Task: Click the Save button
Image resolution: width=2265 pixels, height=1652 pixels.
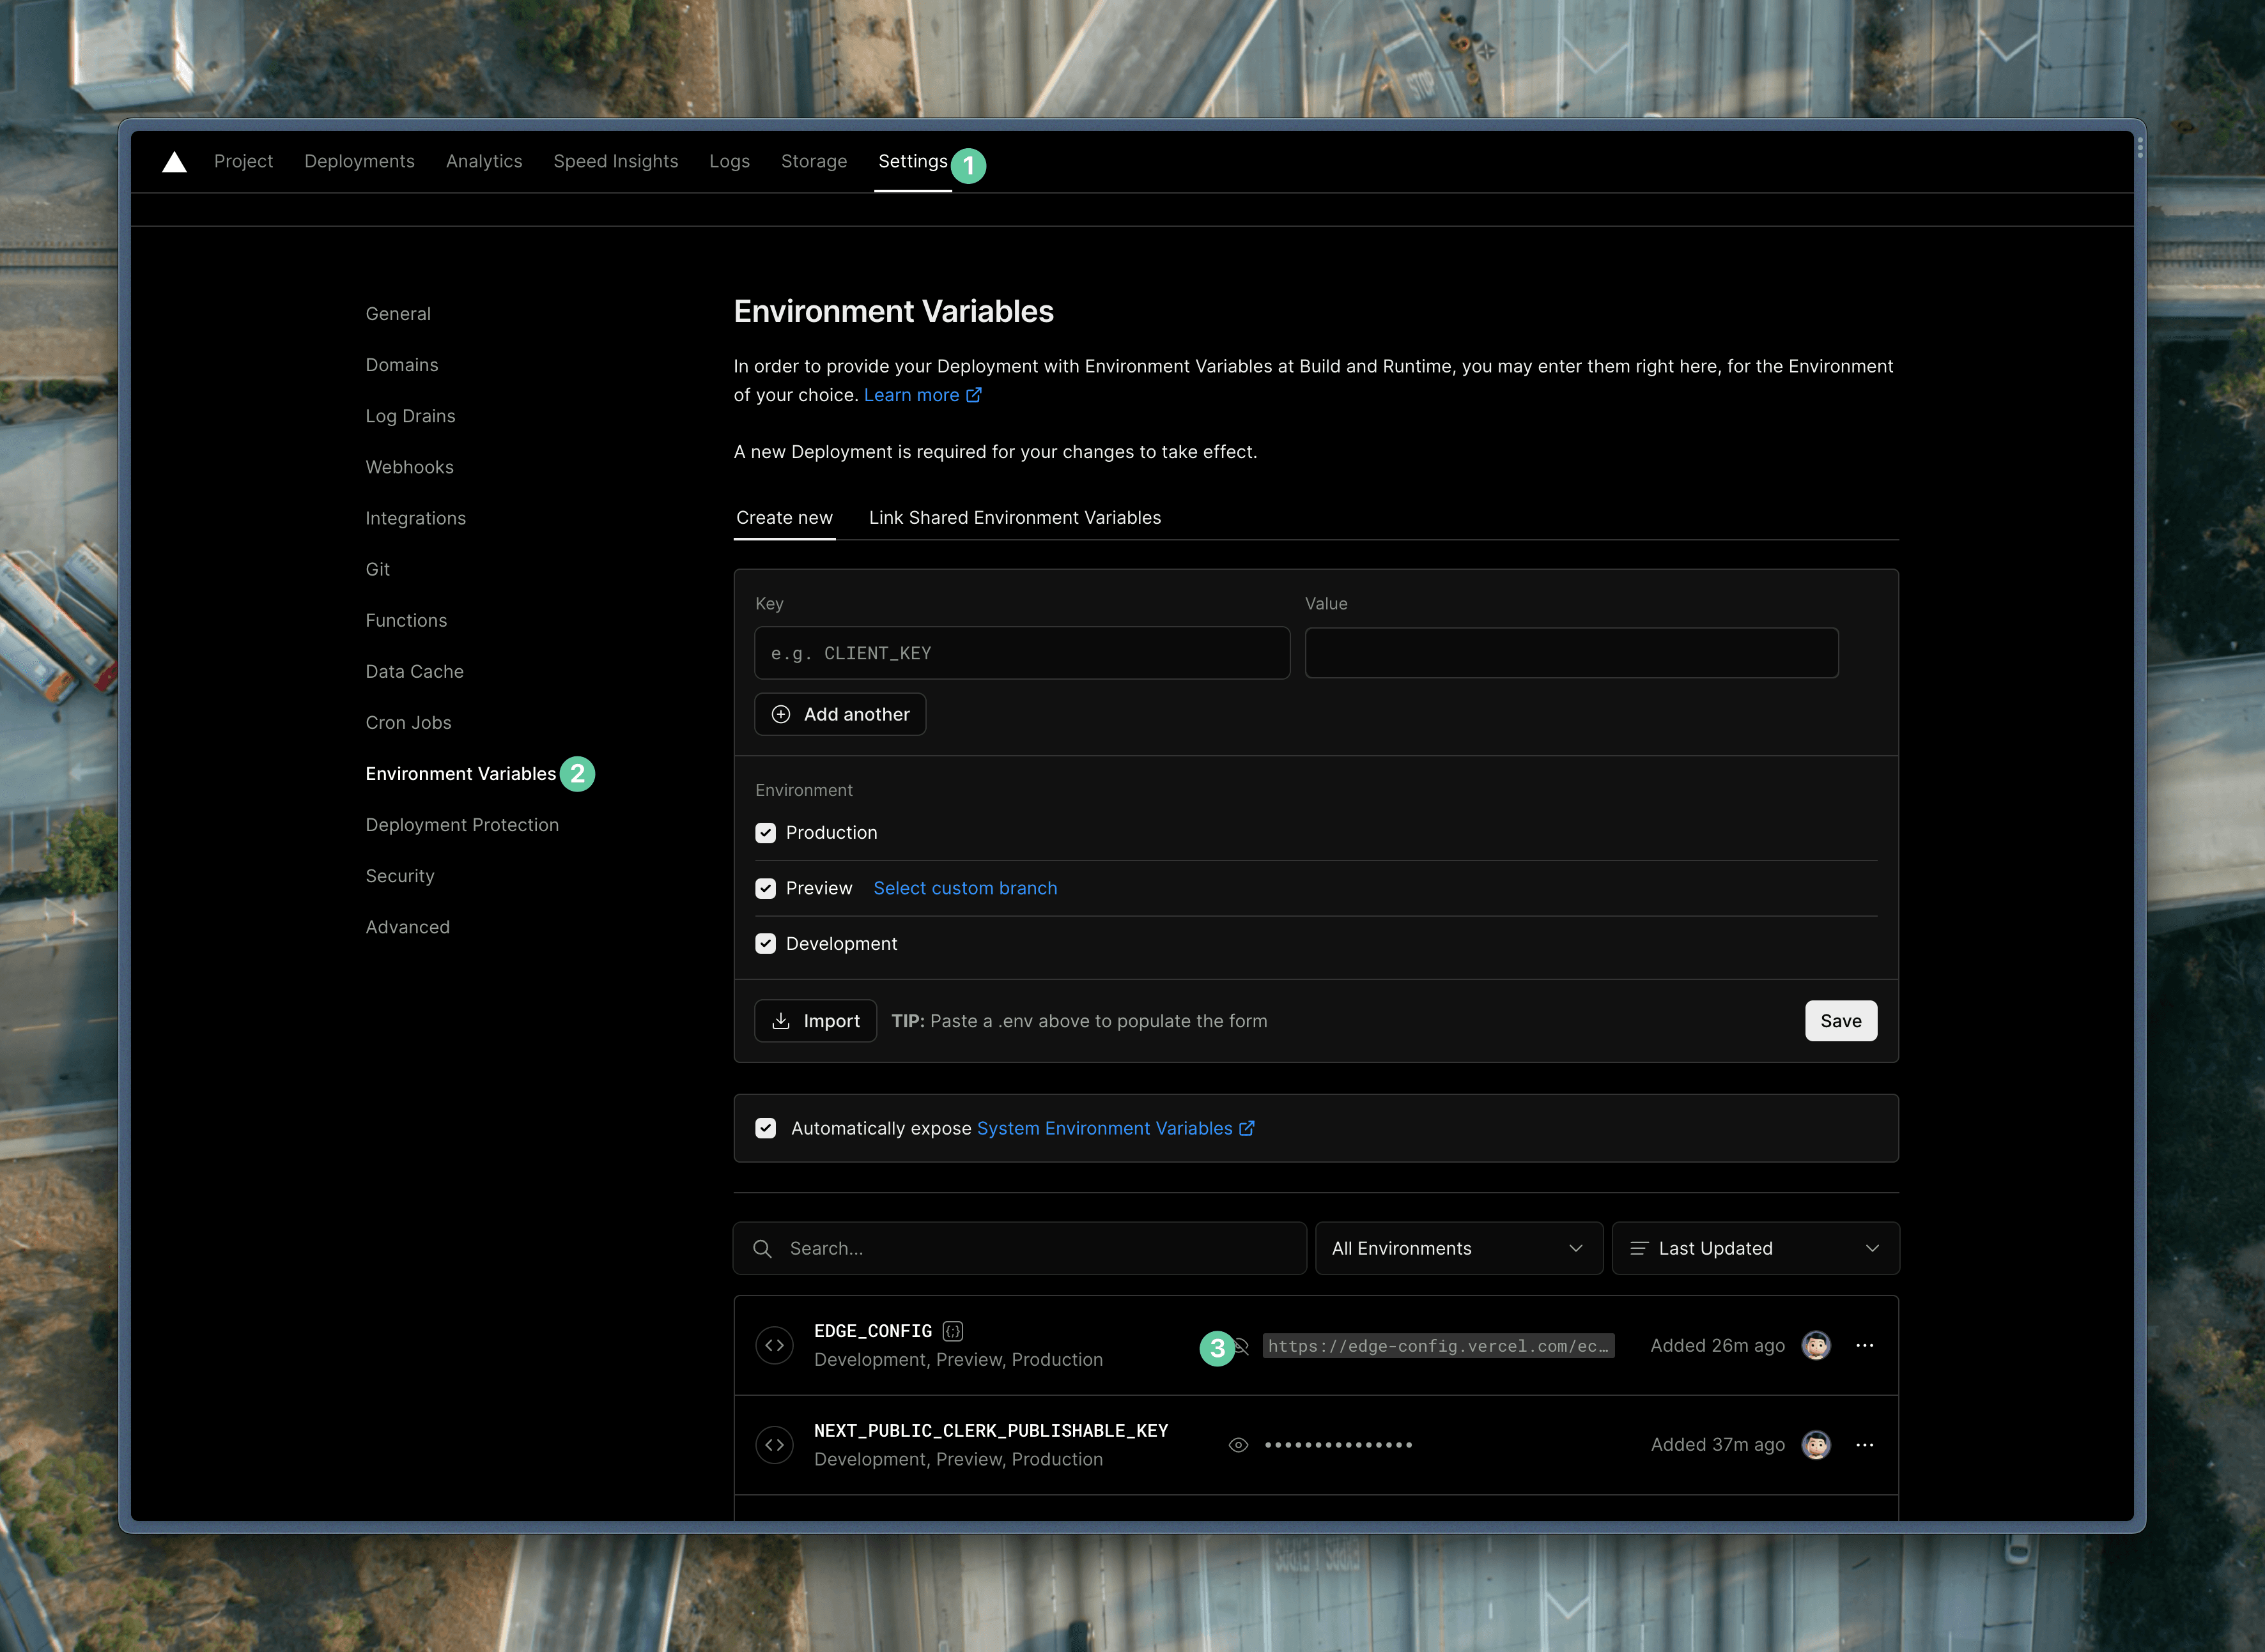Action: tap(1840, 1021)
